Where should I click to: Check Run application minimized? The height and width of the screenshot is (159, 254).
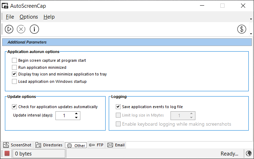point(14,67)
